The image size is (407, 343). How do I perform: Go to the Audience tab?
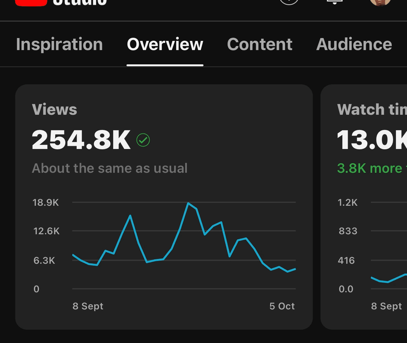pyautogui.click(x=354, y=44)
